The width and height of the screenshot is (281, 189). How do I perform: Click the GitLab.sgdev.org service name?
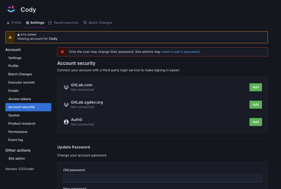pyautogui.click(x=87, y=103)
